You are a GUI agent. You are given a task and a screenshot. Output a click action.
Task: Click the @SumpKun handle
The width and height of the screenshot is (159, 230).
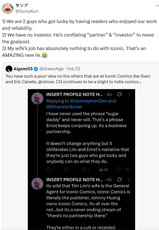[27, 11]
